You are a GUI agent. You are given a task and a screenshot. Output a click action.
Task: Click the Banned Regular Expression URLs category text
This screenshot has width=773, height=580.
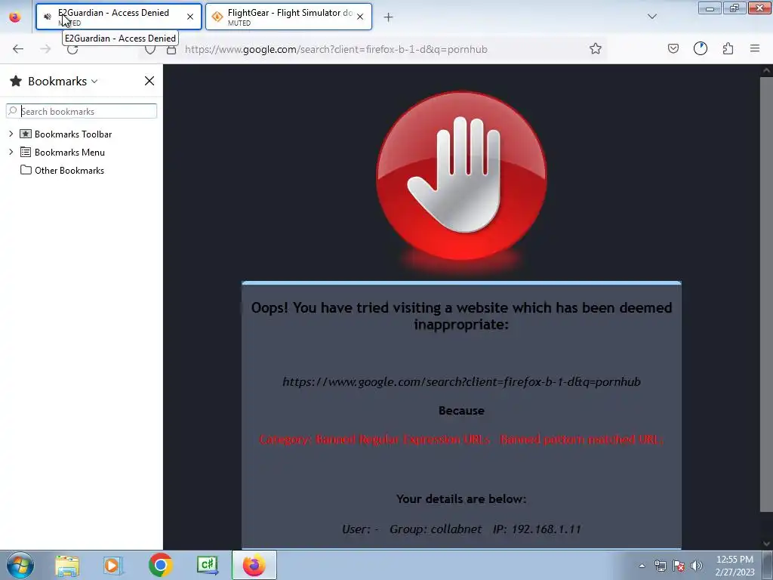click(461, 440)
